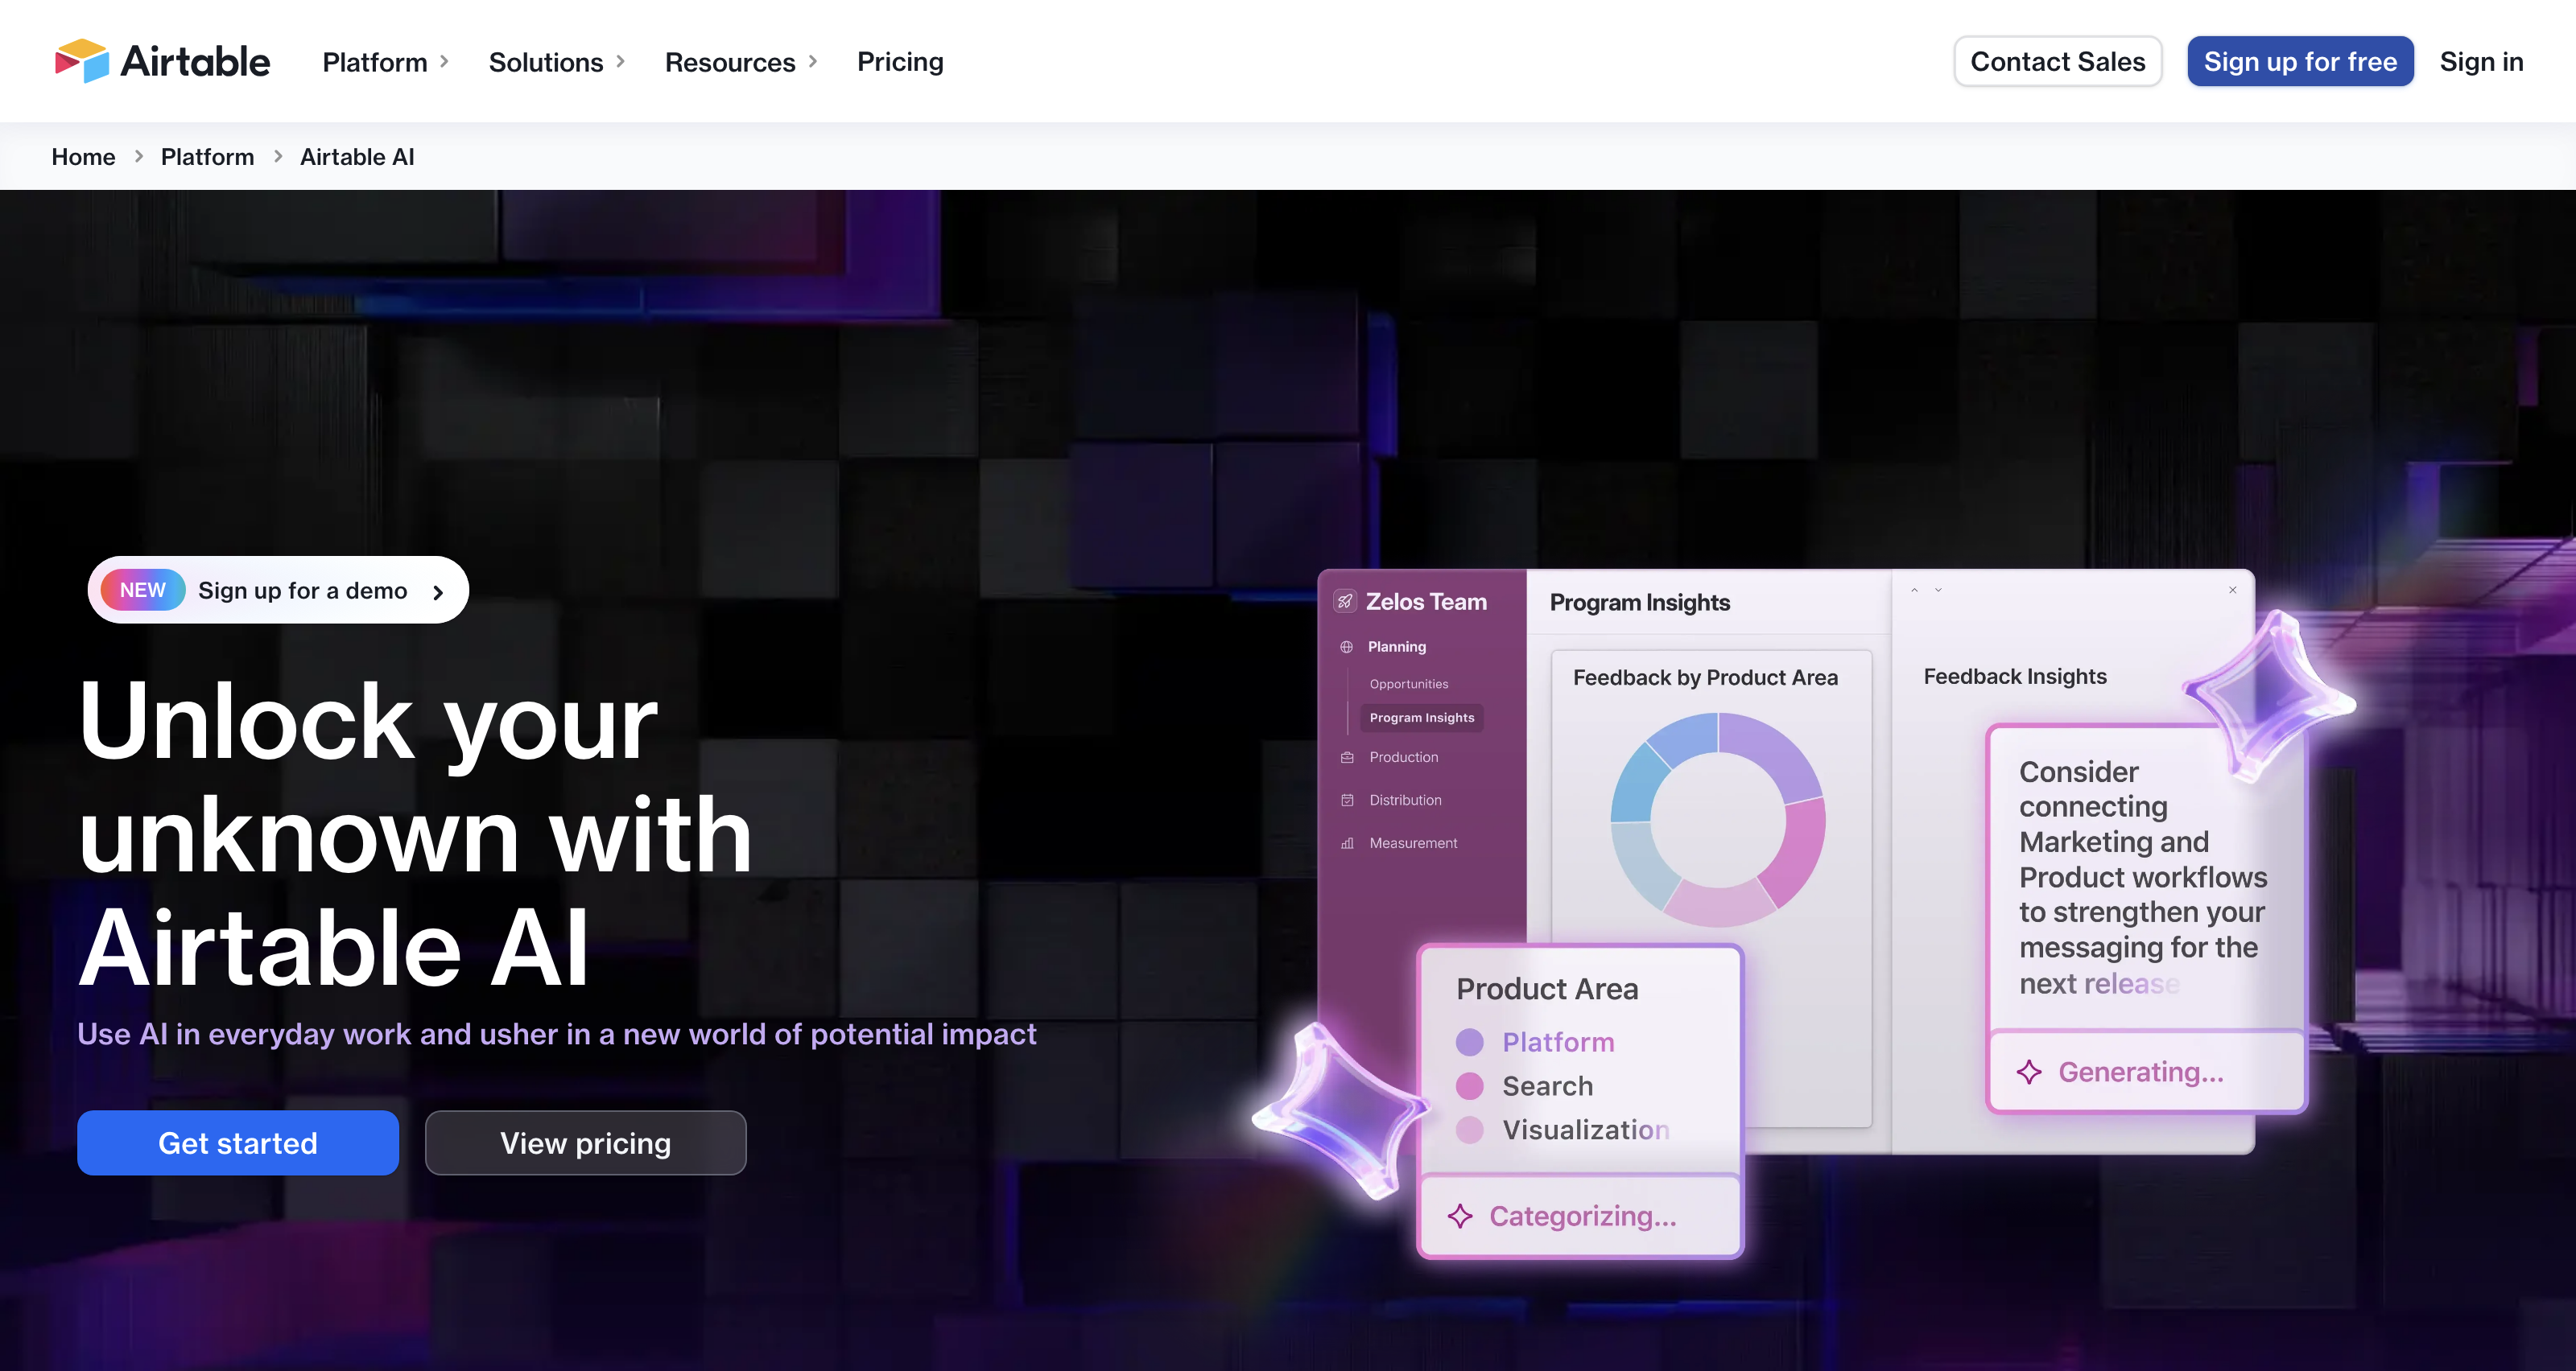Click the 'Consider connecting Marketing and Product workflows' insight
Image resolution: width=2576 pixels, height=1371 pixels.
(2143, 877)
